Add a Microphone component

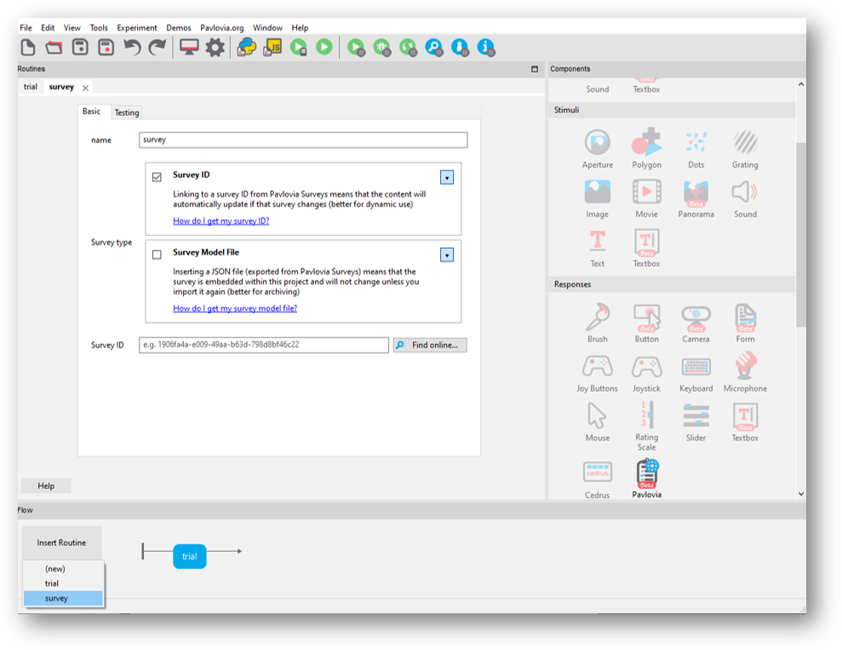click(x=745, y=373)
